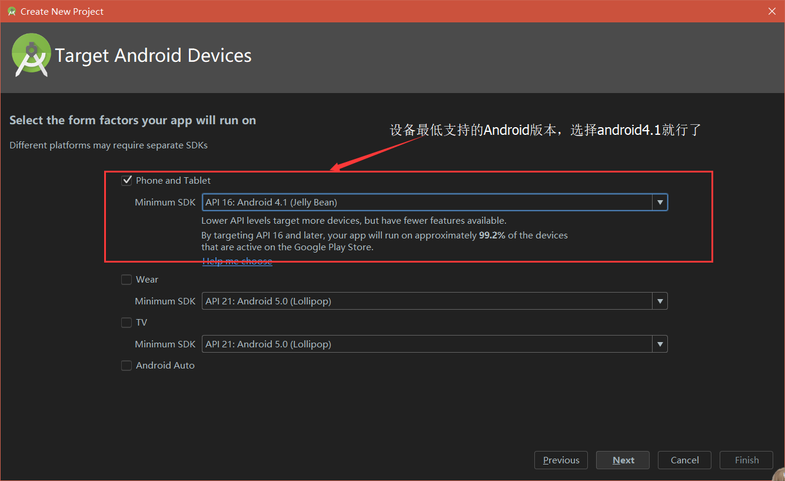
Task: Click Minimum SDK label beside Jelly Bean
Action: pos(165,202)
